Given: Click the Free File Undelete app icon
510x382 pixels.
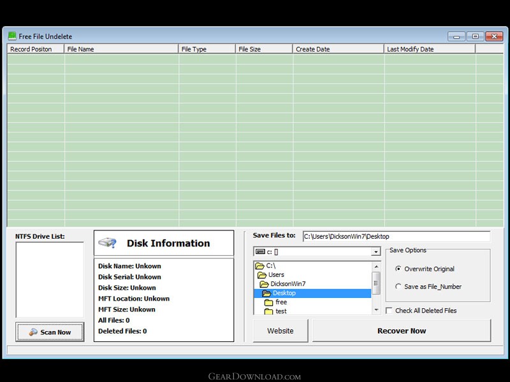Looking at the screenshot, I should [x=12, y=36].
